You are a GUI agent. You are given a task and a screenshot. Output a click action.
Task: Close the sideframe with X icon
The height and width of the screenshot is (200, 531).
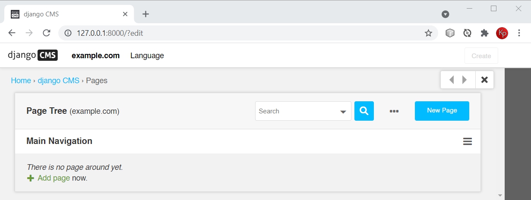click(484, 80)
